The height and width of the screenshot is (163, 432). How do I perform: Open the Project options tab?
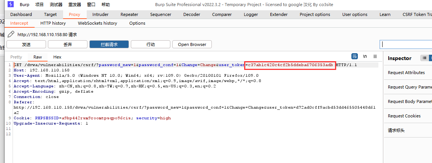coord(315,14)
